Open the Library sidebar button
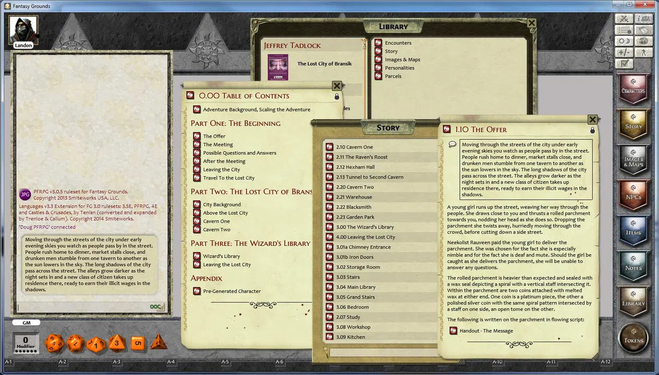This screenshot has width=659, height=375. (x=633, y=303)
